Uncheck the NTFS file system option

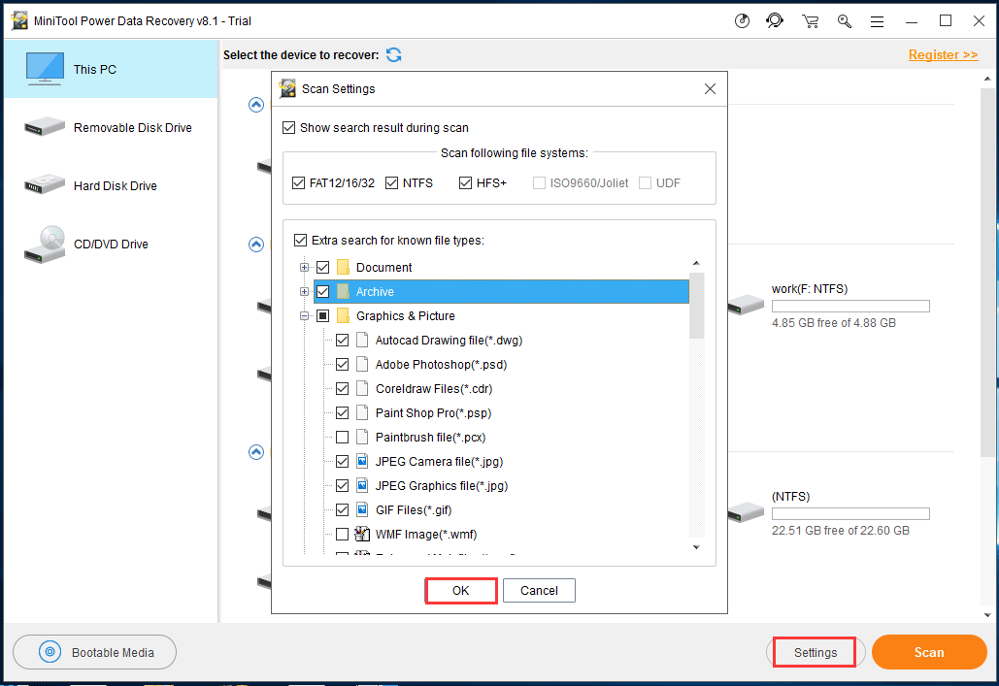pos(391,182)
